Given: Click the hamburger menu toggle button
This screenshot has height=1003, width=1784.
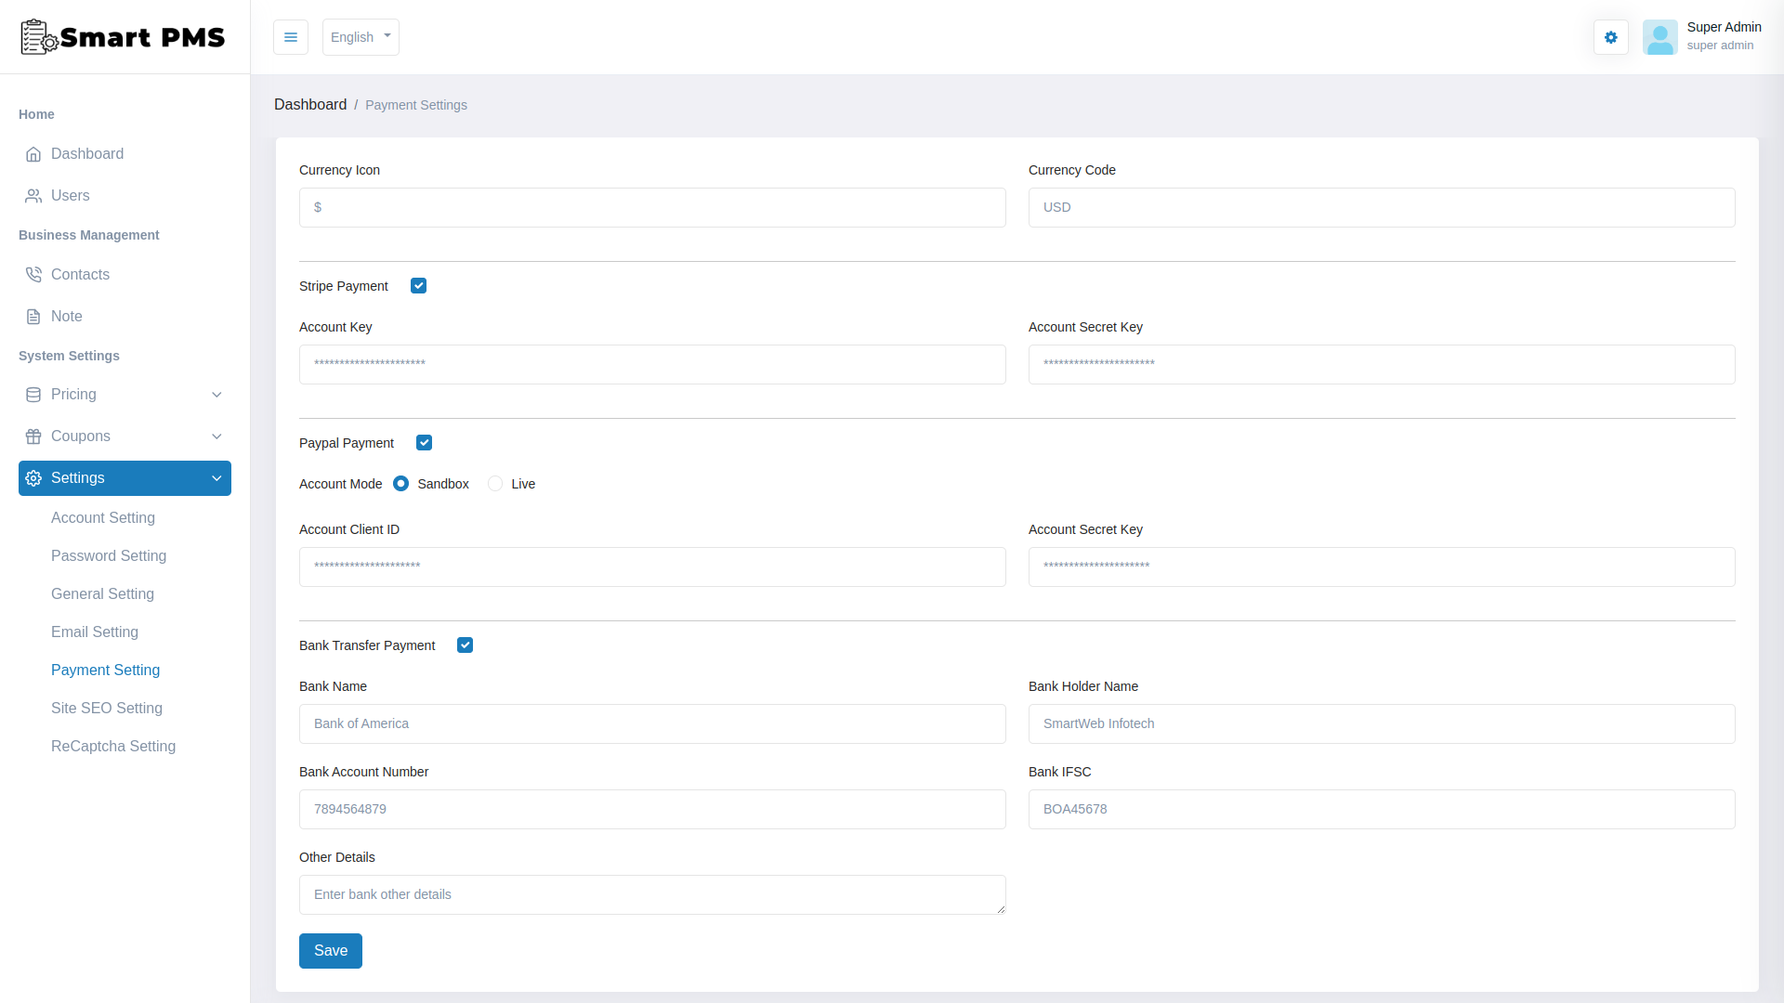Looking at the screenshot, I should coord(290,37).
